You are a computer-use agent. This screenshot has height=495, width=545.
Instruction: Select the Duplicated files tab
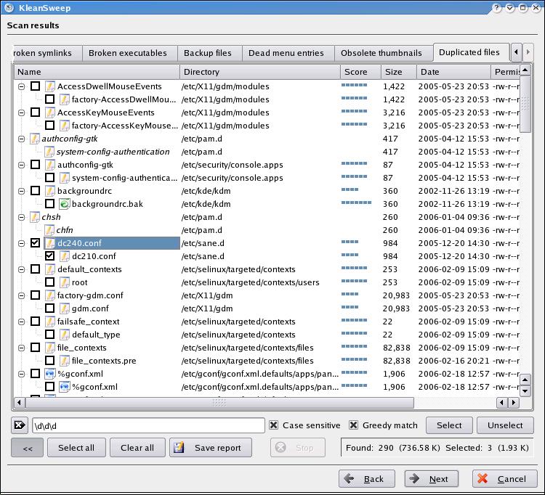471,52
